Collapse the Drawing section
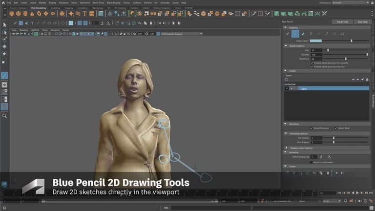This screenshot has height=211, width=375. 285,27
